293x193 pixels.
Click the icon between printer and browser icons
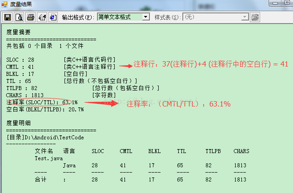(x=42, y=17)
